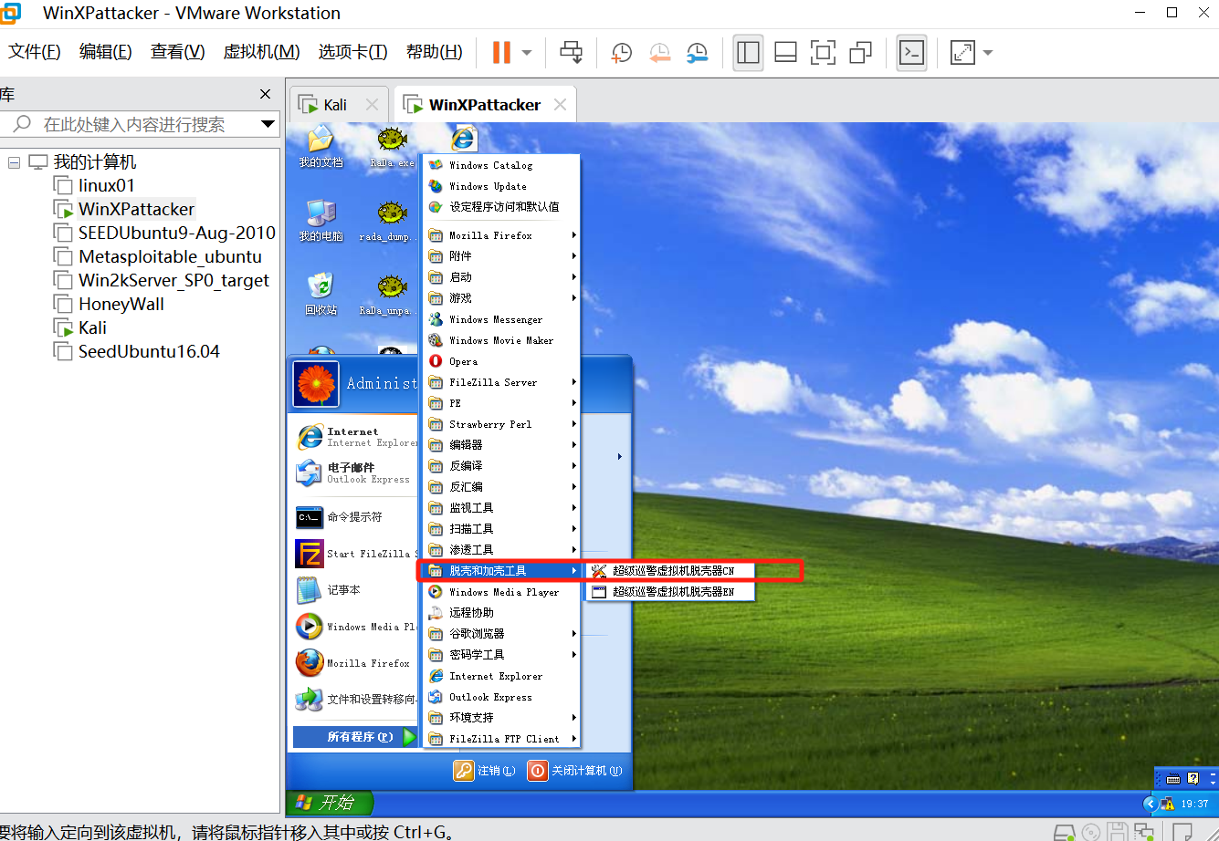The image size is (1219, 841).
Task: Click Send Ctrl+Alt+Del toolbar icon
Action: [572, 52]
